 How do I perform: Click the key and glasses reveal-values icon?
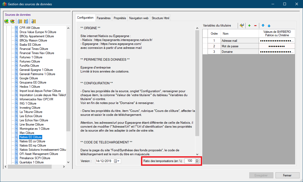242,25
